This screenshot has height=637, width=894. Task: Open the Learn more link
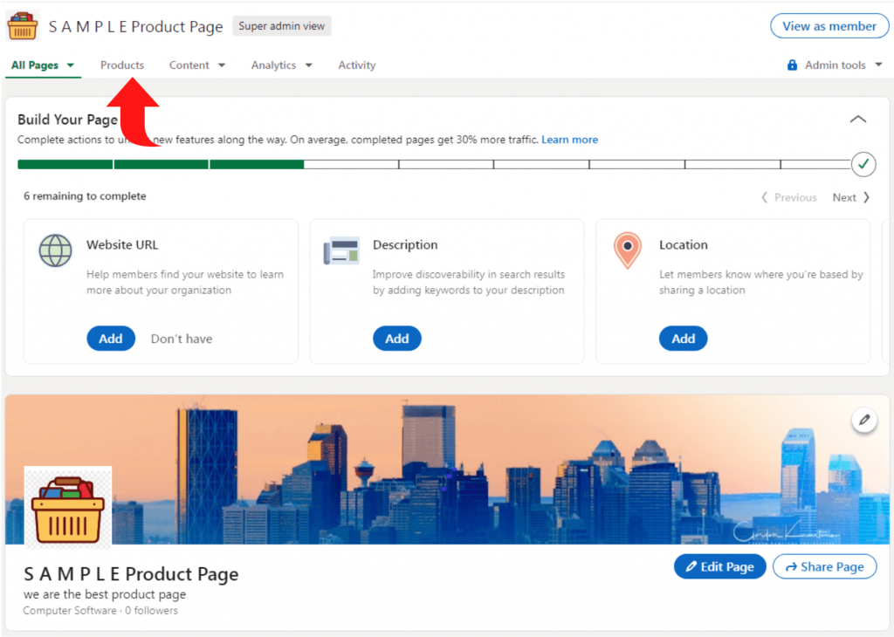pos(569,140)
